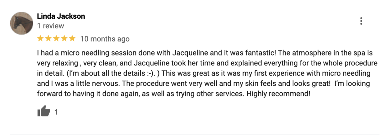Viewport: 388px width, 139px height.
Task: Click the second gold rating star
Action: [48, 39]
